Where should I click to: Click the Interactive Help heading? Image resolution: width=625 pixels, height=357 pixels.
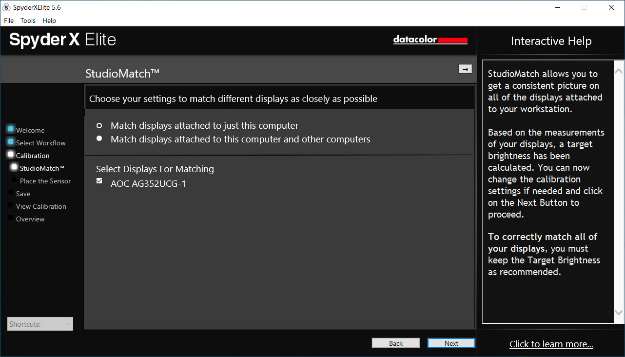551,41
